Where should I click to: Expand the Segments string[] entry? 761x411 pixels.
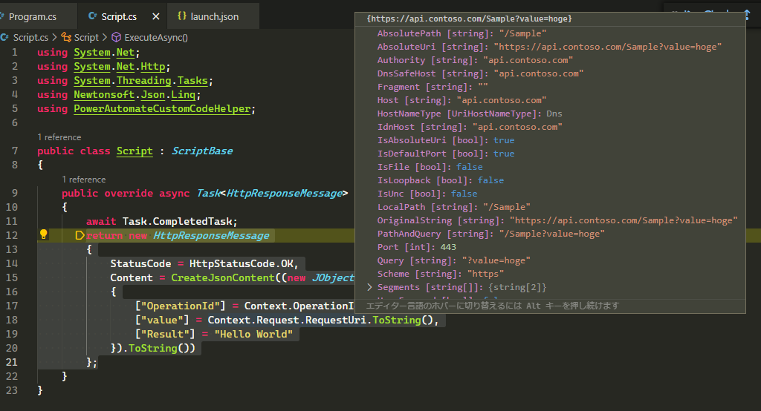click(370, 287)
